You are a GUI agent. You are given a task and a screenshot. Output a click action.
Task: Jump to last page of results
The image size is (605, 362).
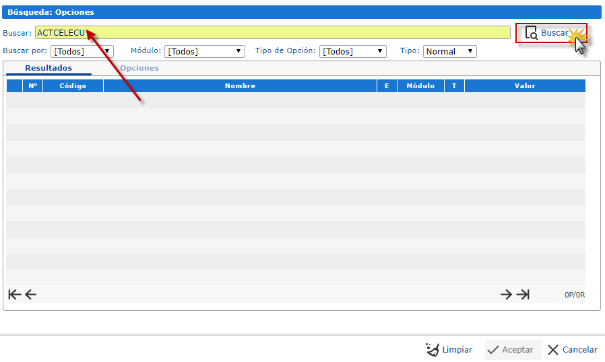pos(523,295)
